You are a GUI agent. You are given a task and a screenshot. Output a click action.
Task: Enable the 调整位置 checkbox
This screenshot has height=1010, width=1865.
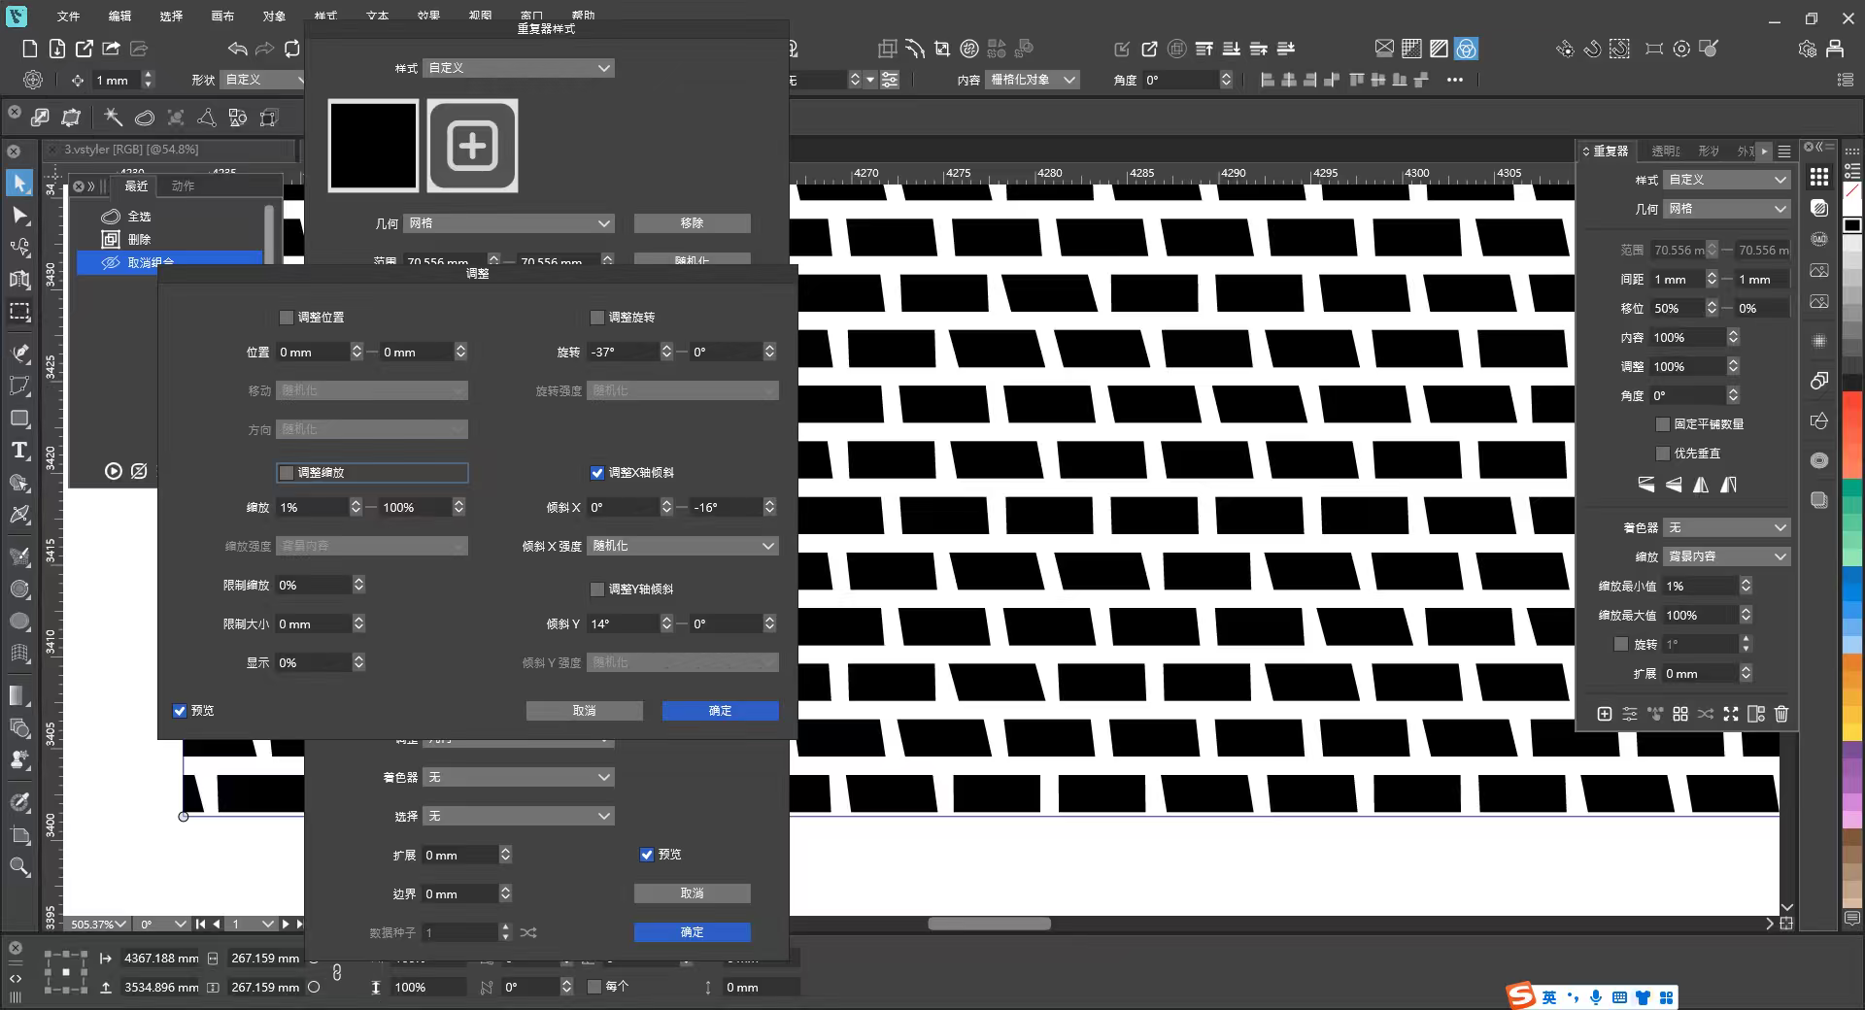[x=287, y=318]
